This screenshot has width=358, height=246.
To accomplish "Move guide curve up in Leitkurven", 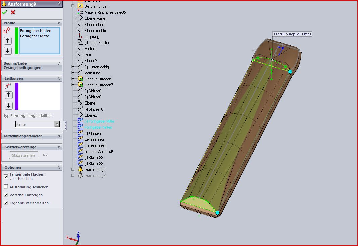I will [8, 95].
